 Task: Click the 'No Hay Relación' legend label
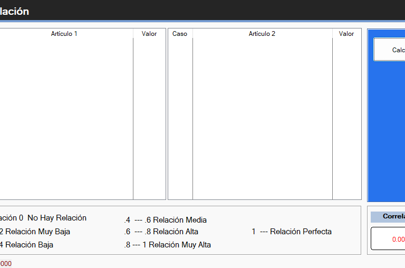point(57,218)
